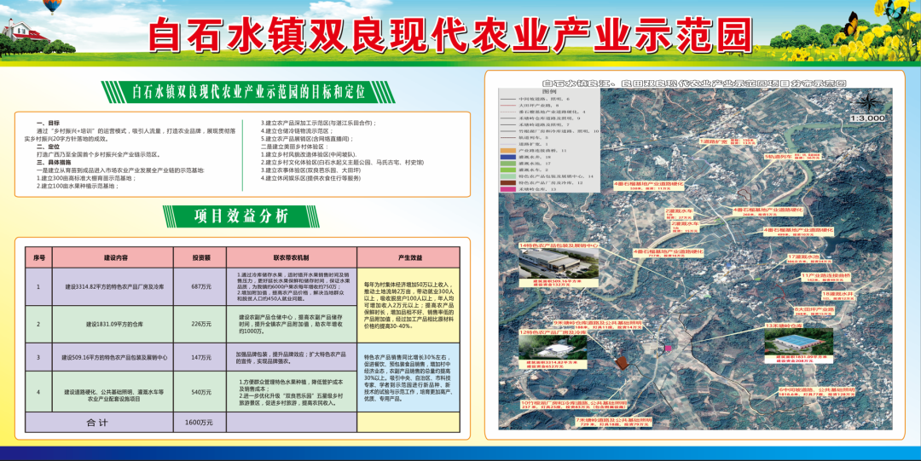Image resolution: width=921 pixels, height=461 pixels.
Task: Click the white factory and cold storage photo
Action: coord(553,349)
